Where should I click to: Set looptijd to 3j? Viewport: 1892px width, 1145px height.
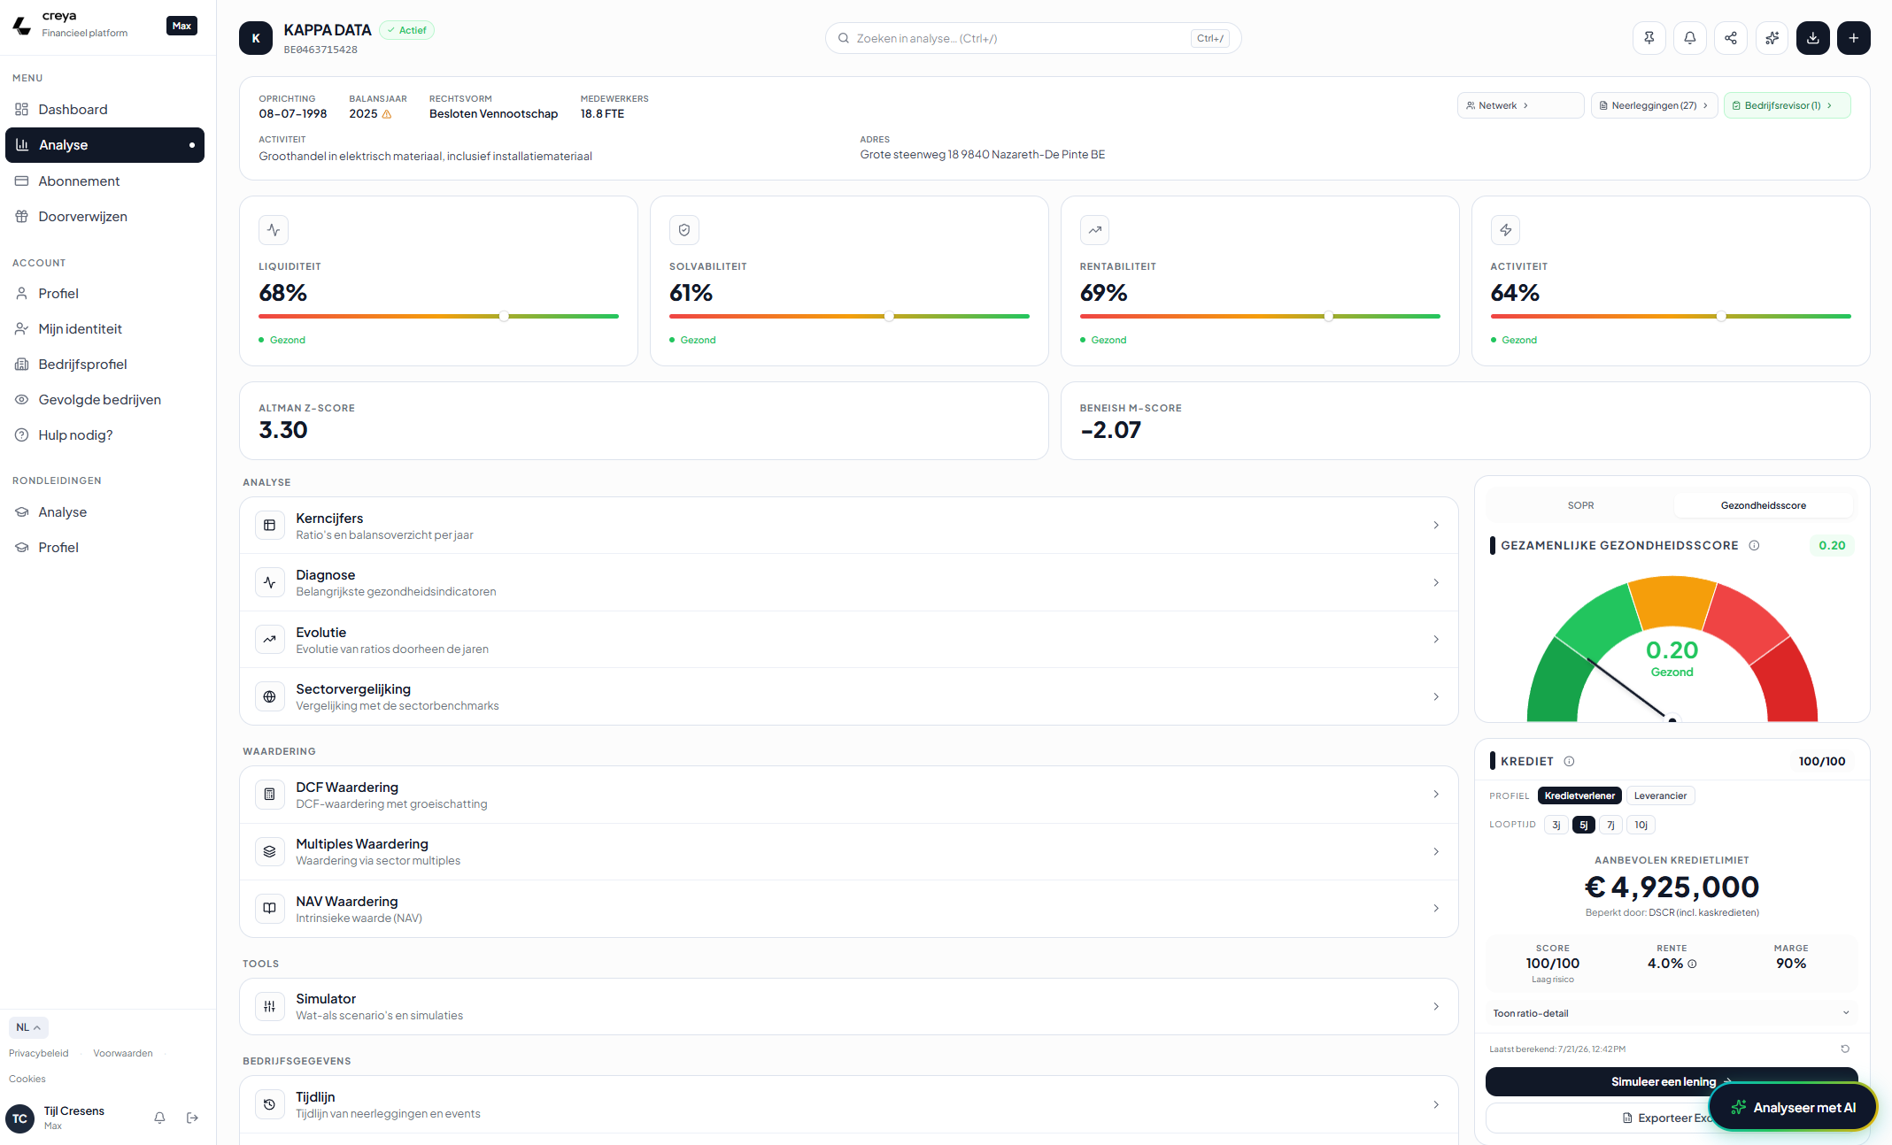pos(1556,825)
